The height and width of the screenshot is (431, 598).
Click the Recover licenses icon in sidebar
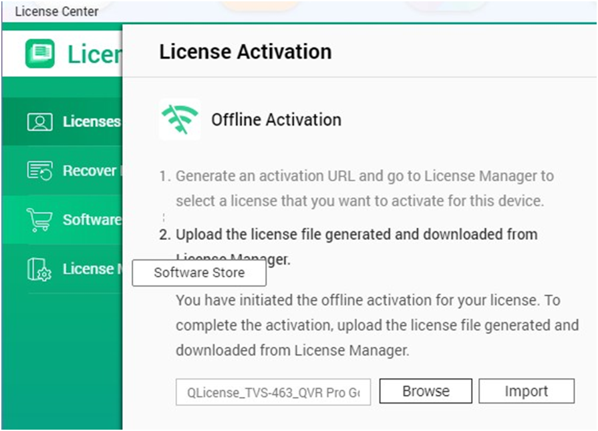(x=39, y=171)
